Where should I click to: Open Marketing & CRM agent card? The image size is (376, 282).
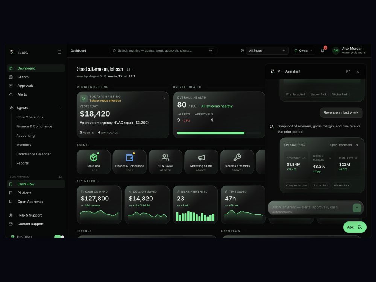[201, 162]
